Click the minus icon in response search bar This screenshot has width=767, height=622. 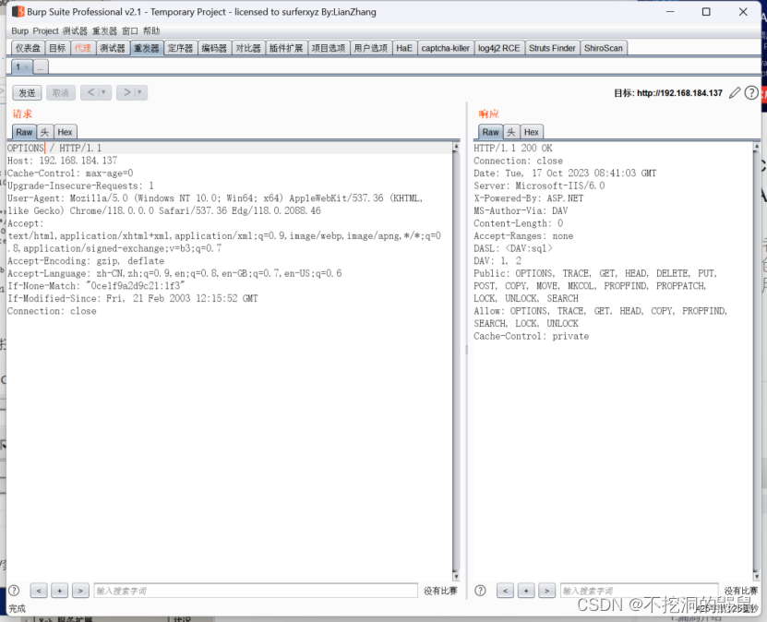pyautogui.click(x=525, y=591)
